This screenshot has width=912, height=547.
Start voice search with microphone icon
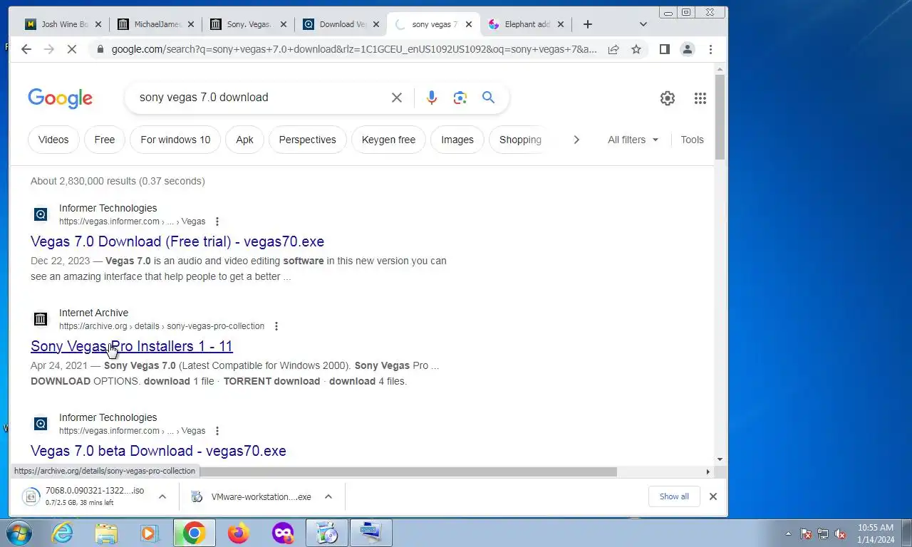(x=431, y=98)
